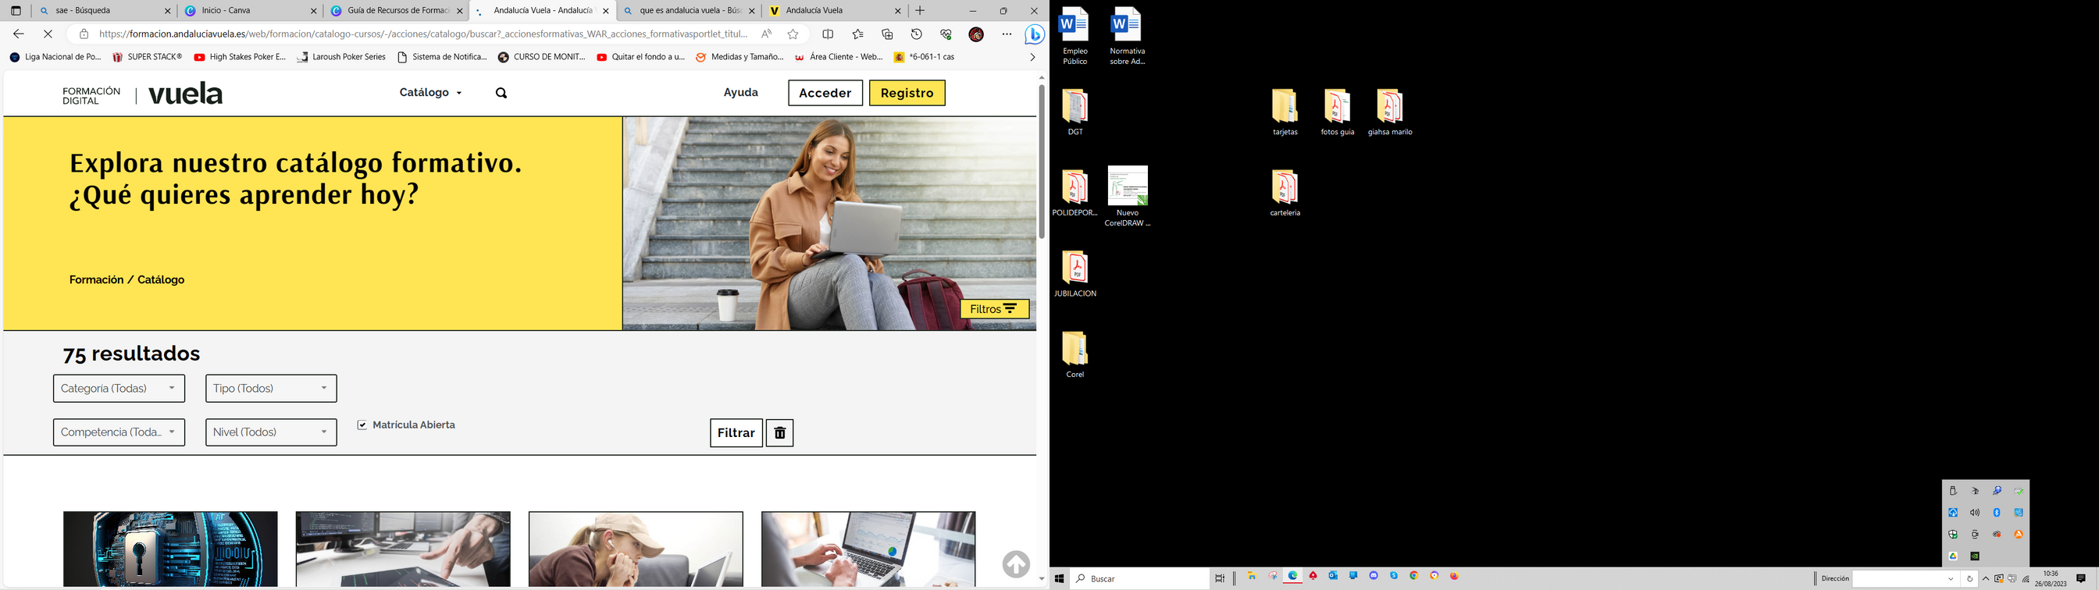Image resolution: width=2099 pixels, height=590 pixels.
Task: Toggle the Matrícula Abierta checkbox
Action: tap(362, 425)
